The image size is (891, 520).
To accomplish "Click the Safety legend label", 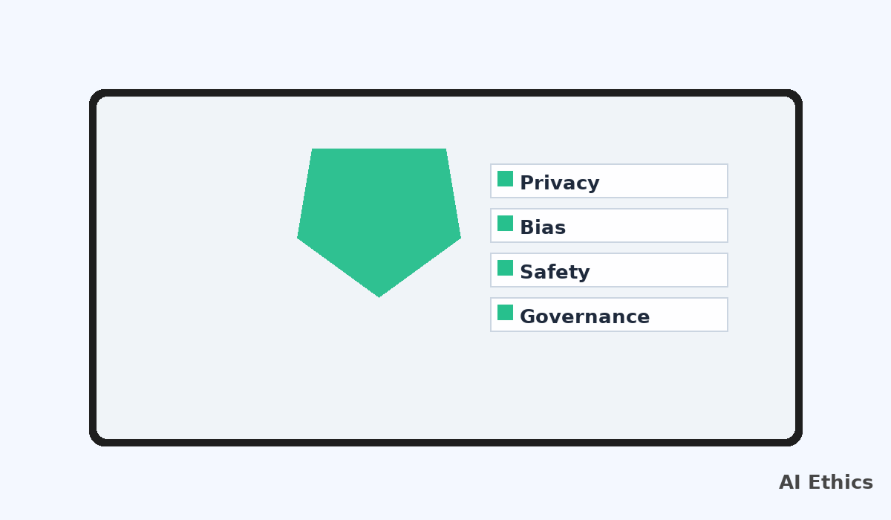I will tap(555, 272).
